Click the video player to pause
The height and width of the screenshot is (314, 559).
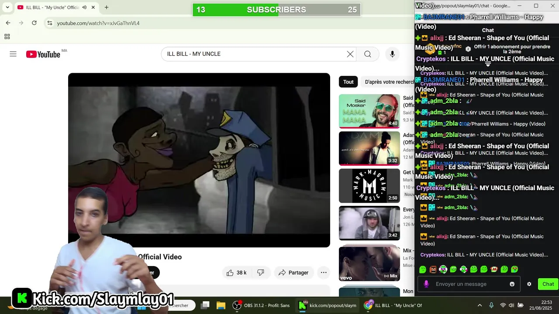(x=199, y=160)
